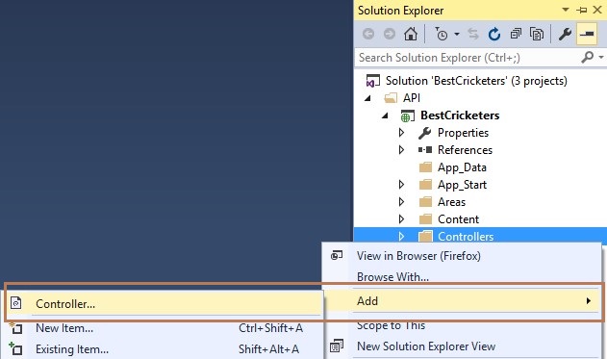
Task: Open the Solution Explorer window options dropdown
Action: coord(566,10)
